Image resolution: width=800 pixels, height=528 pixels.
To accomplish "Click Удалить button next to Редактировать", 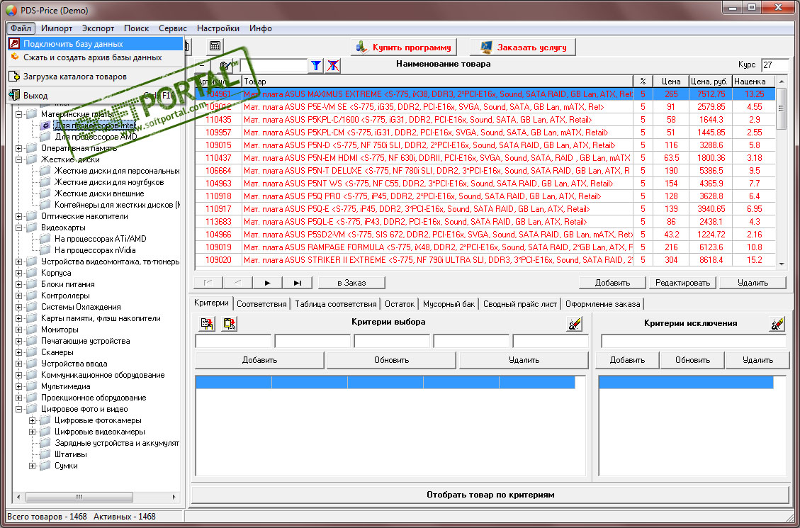I will (x=753, y=283).
